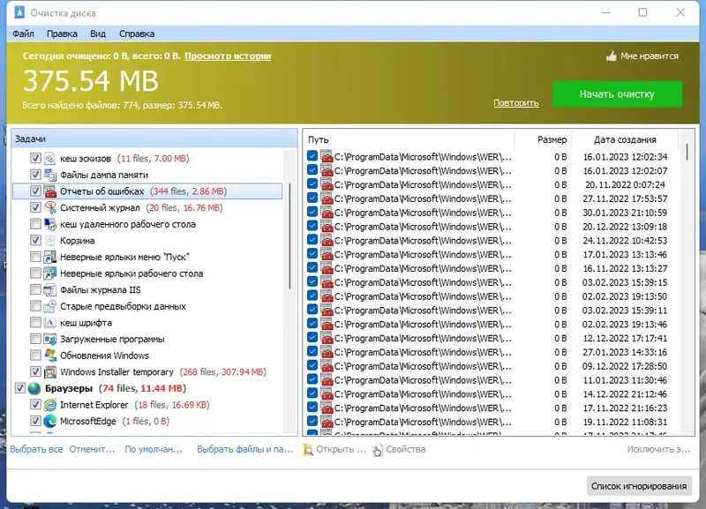The height and width of the screenshot is (509, 706).
Task: Open the Просмотр истории link
Action: point(228,56)
